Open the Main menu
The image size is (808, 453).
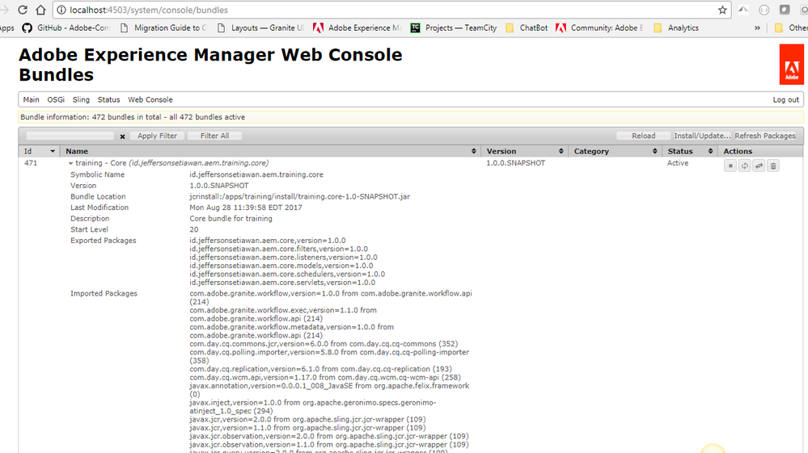click(x=31, y=100)
